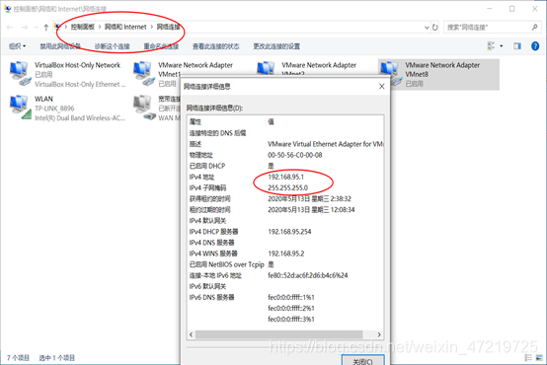Change the view layout icon

coord(491,45)
